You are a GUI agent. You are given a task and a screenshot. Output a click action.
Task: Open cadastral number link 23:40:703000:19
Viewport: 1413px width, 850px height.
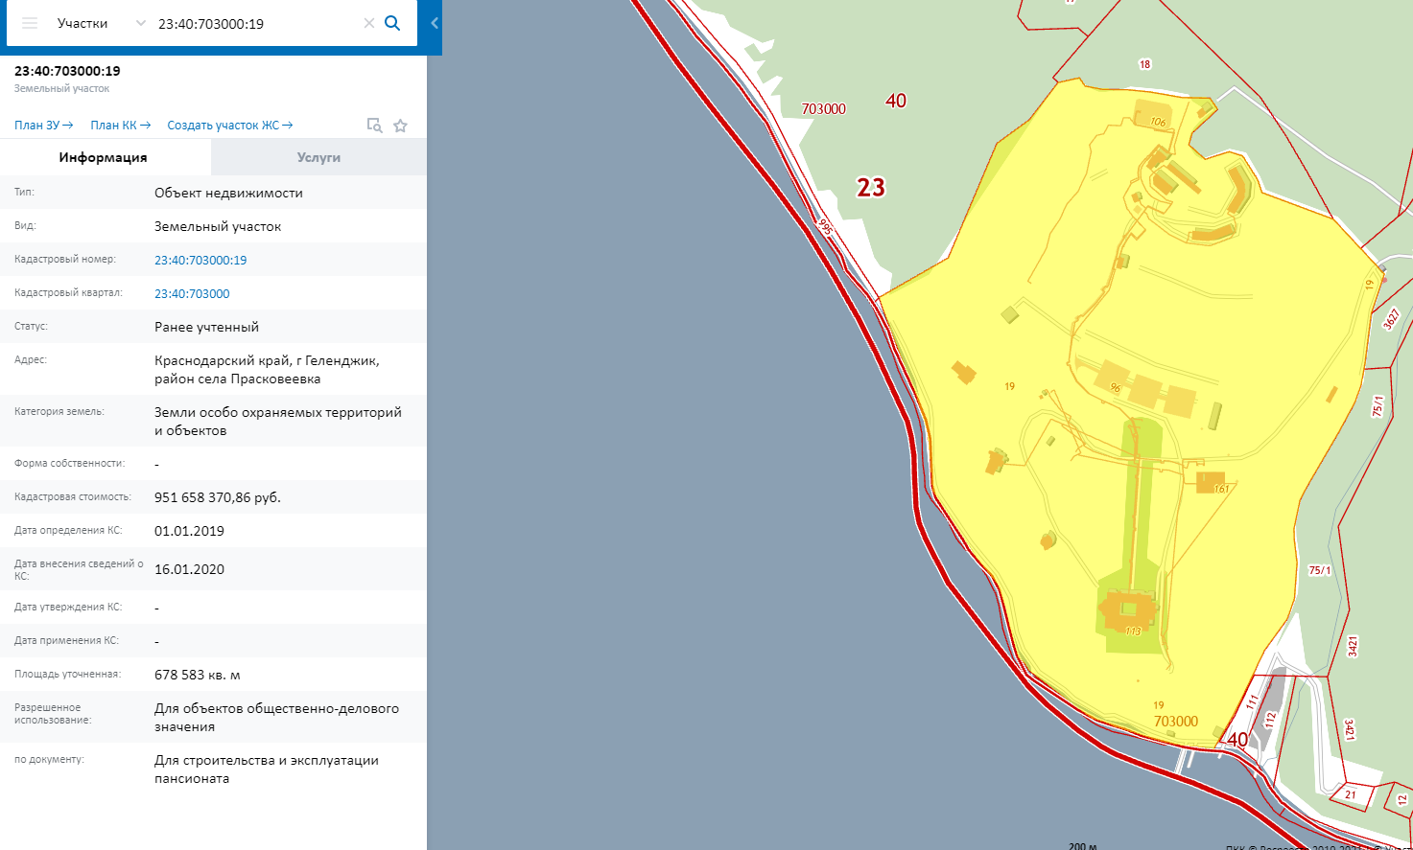(x=200, y=260)
